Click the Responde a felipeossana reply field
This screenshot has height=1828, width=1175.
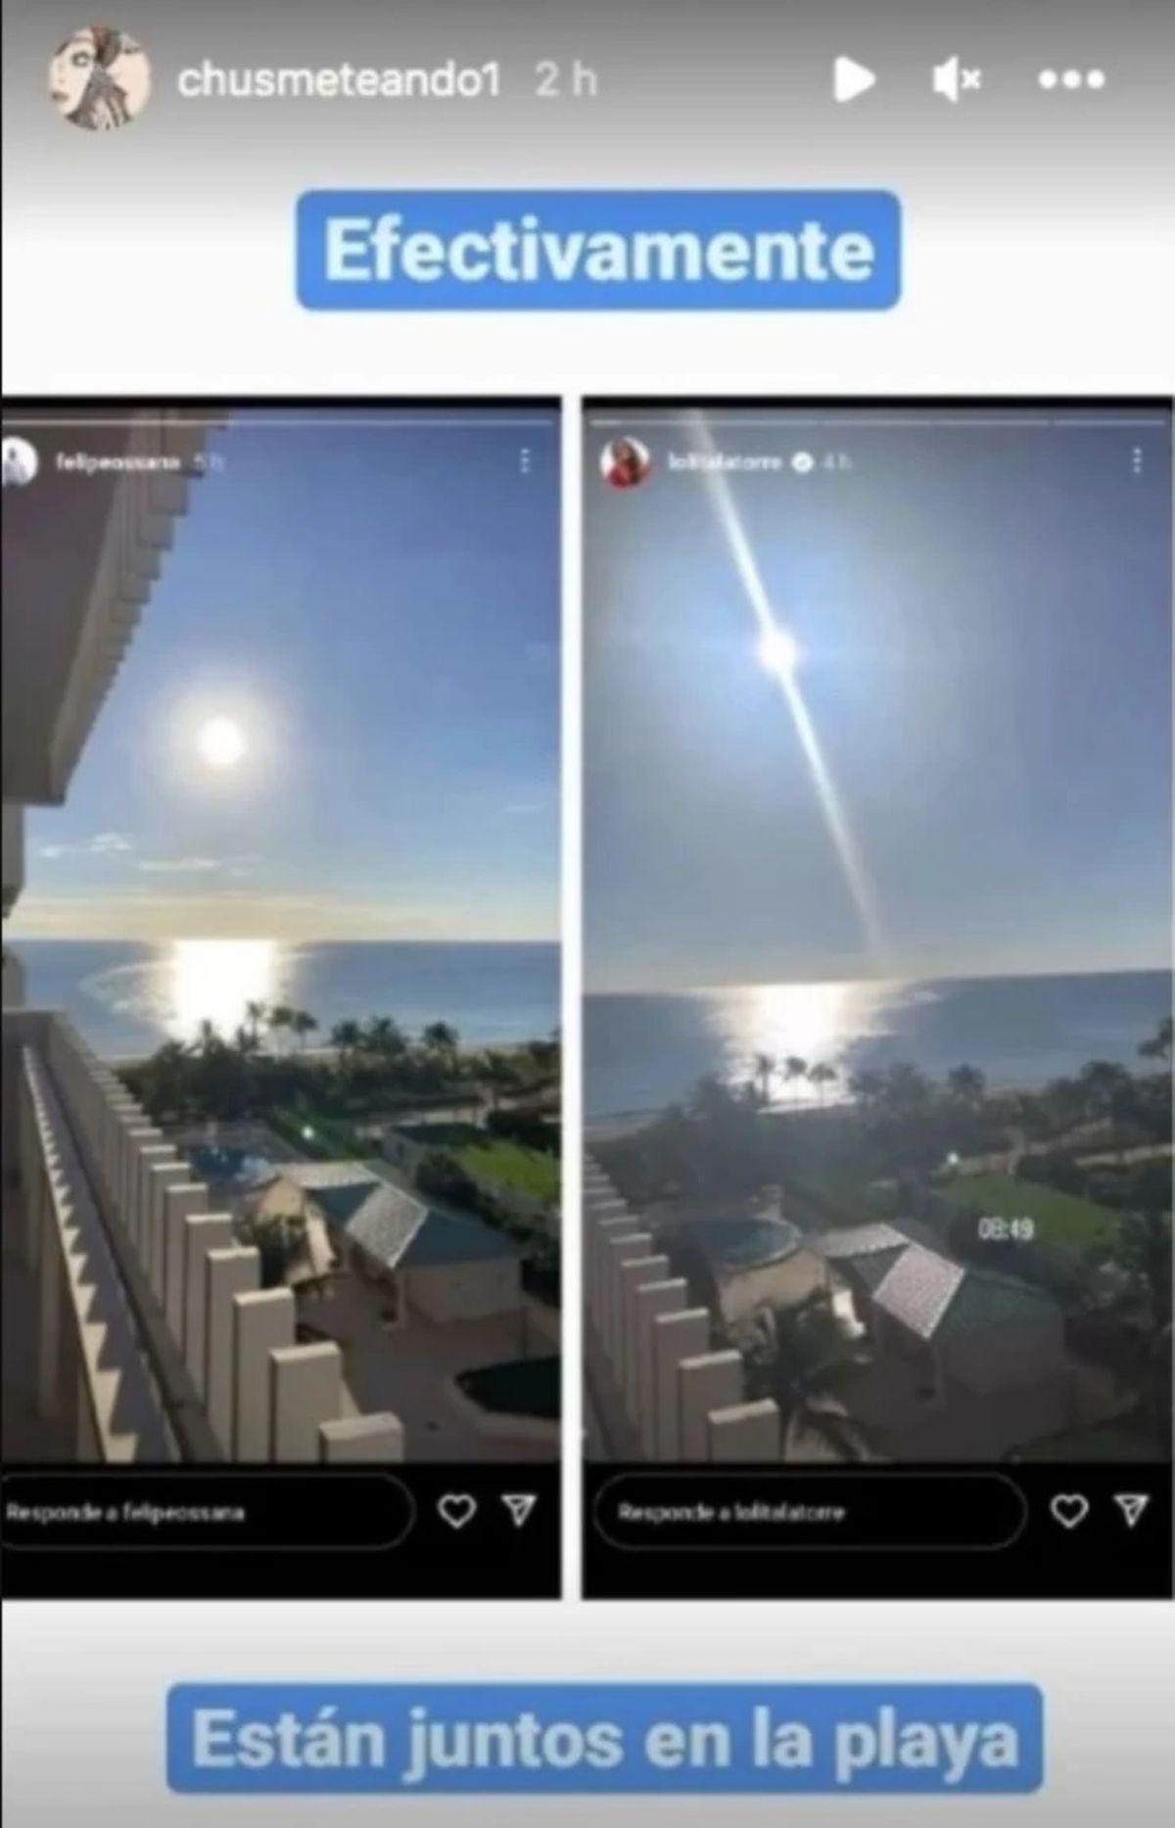click(x=208, y=1512)
